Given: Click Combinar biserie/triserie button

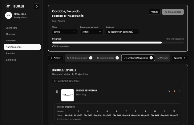Looking at the screenshot, I should [67, 81].
